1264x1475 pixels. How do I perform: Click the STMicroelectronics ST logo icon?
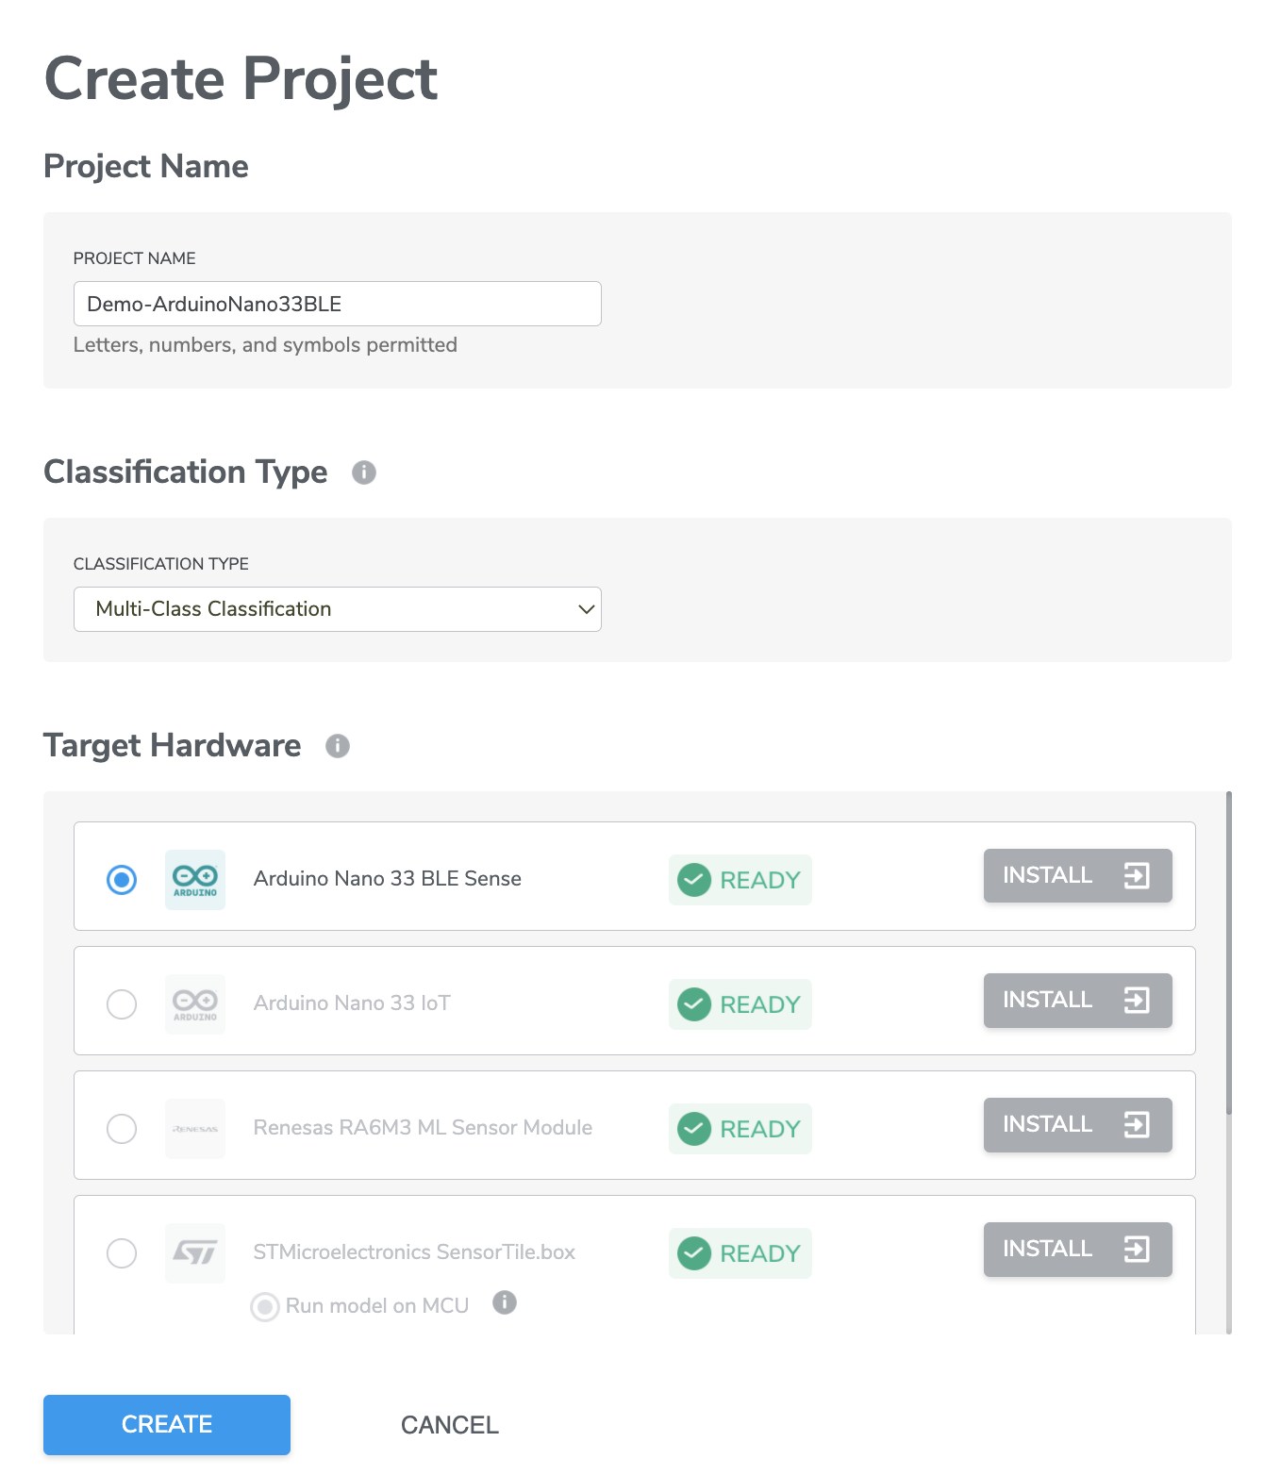[x=195, y=1253]
